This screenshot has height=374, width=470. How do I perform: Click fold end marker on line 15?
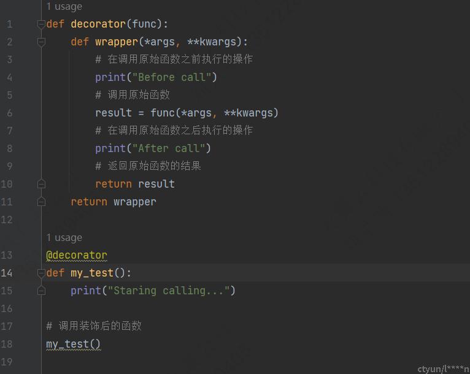(x=41, y=291)
